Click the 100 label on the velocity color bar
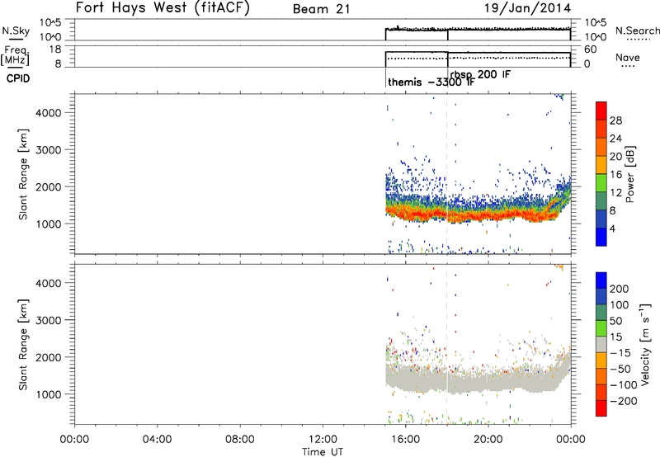 pyautogui.click(x=619, y=305)
